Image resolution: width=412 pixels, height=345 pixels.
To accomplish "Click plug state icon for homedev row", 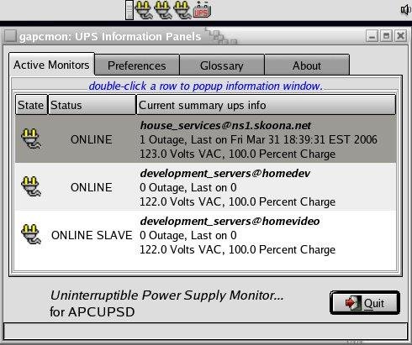I will pos(31,186).
